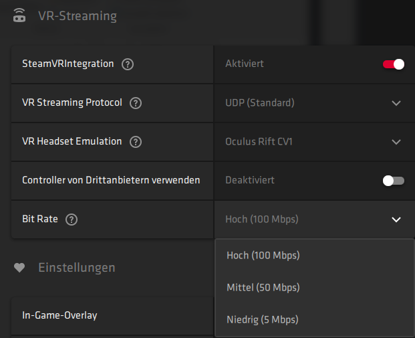Choose Mittel (50 Mbps) option

pos(263,287)
